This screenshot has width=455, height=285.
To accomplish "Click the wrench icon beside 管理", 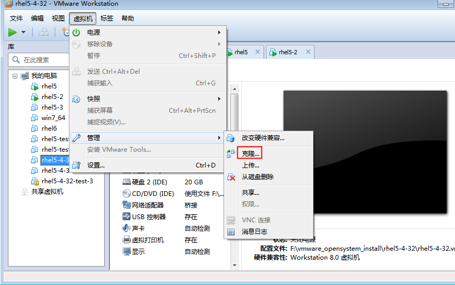I will [x=76, y=138].
